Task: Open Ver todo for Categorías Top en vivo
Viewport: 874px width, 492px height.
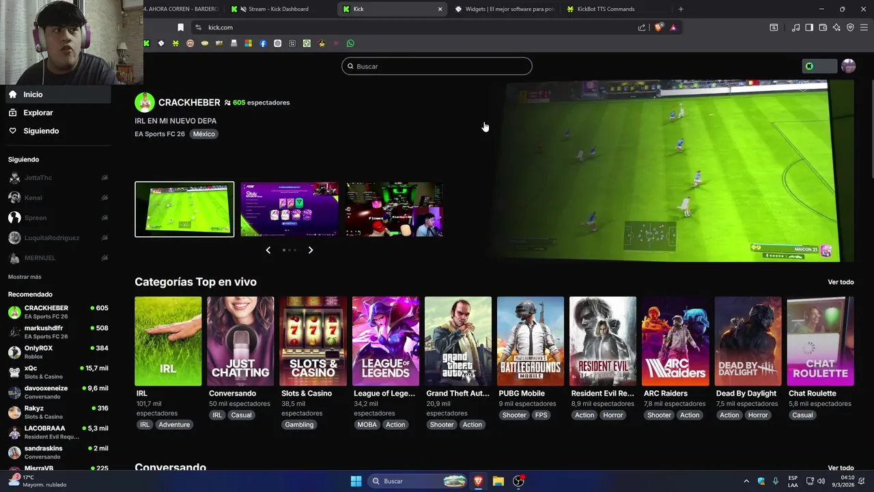Action: coord(841,282)
